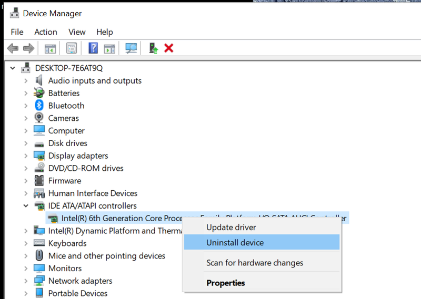Click the Firmware chip icon
The width and height of the screenshot is (421, 299).
pos(39,180)
